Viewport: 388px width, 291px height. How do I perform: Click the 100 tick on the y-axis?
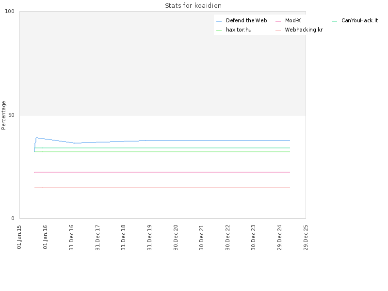pyautogui.click(x=10, y=11)
